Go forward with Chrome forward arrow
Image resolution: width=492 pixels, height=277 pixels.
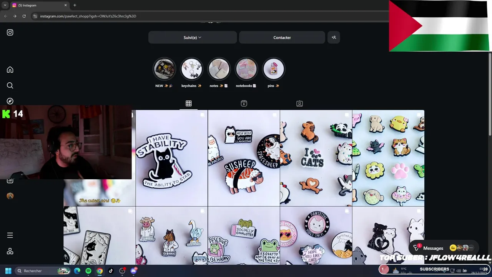[x=15, y=16]
